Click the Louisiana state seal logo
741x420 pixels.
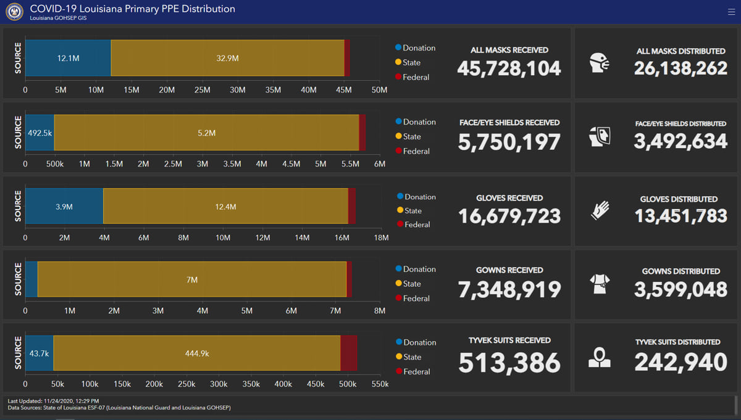coord(15,12)
